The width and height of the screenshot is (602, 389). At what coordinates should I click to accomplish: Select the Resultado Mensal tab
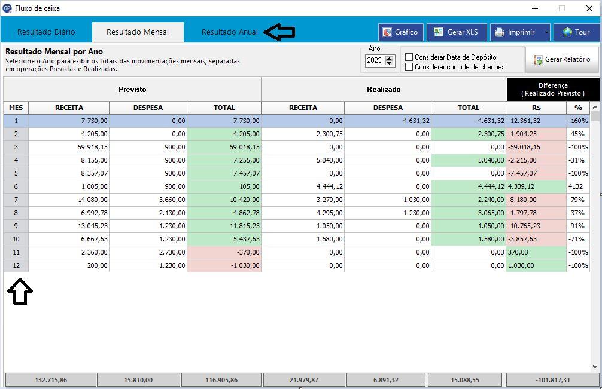138,32
